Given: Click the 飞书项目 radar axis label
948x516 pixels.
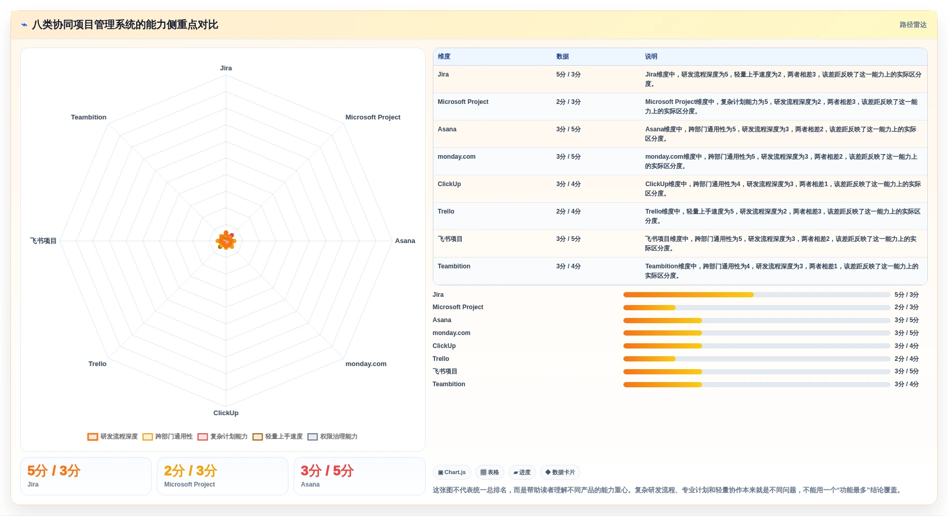Looking at the screenshot, I should (43, 241).
